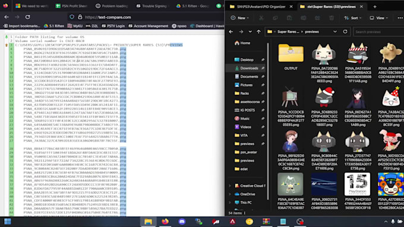Unpin VITA from Quick access
The image size is (404, 227).
[263, 135]
